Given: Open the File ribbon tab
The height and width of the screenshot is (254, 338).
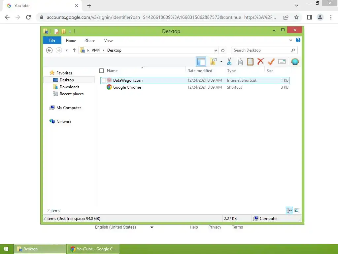Looking at the screenshot, I should click(52, 40).
